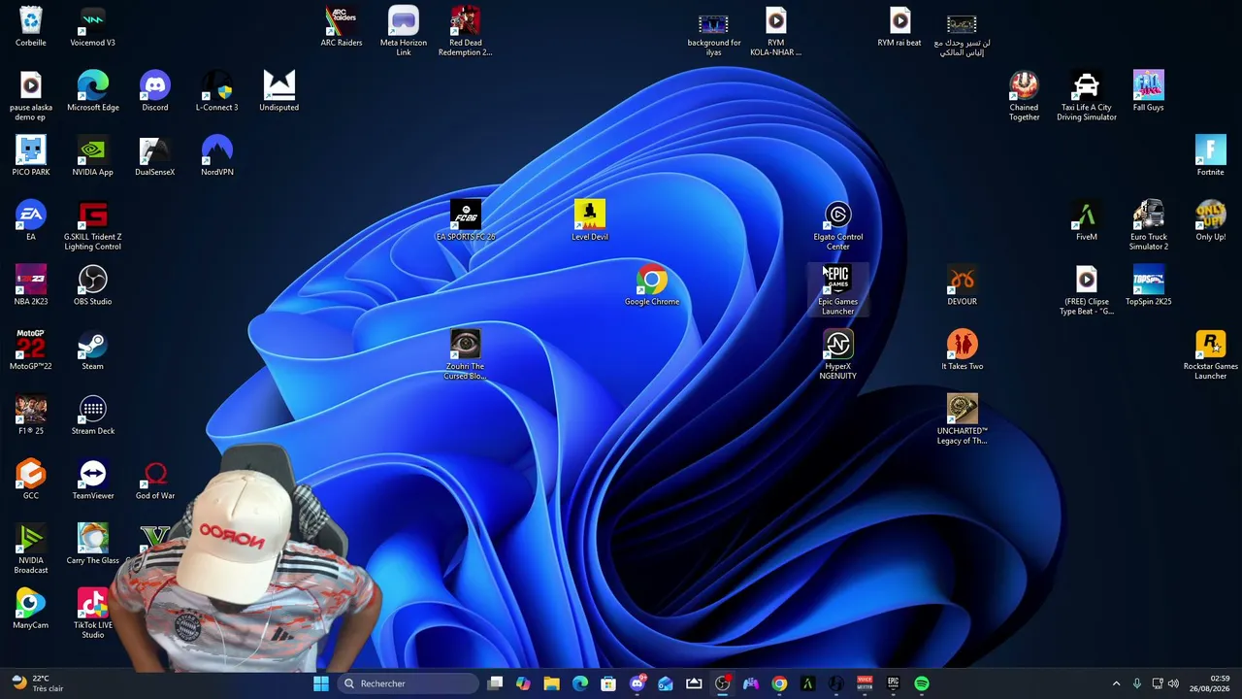The image size is (1242, 699).
Task: Open Copilot from the taskbar
Action: point(523,683)
